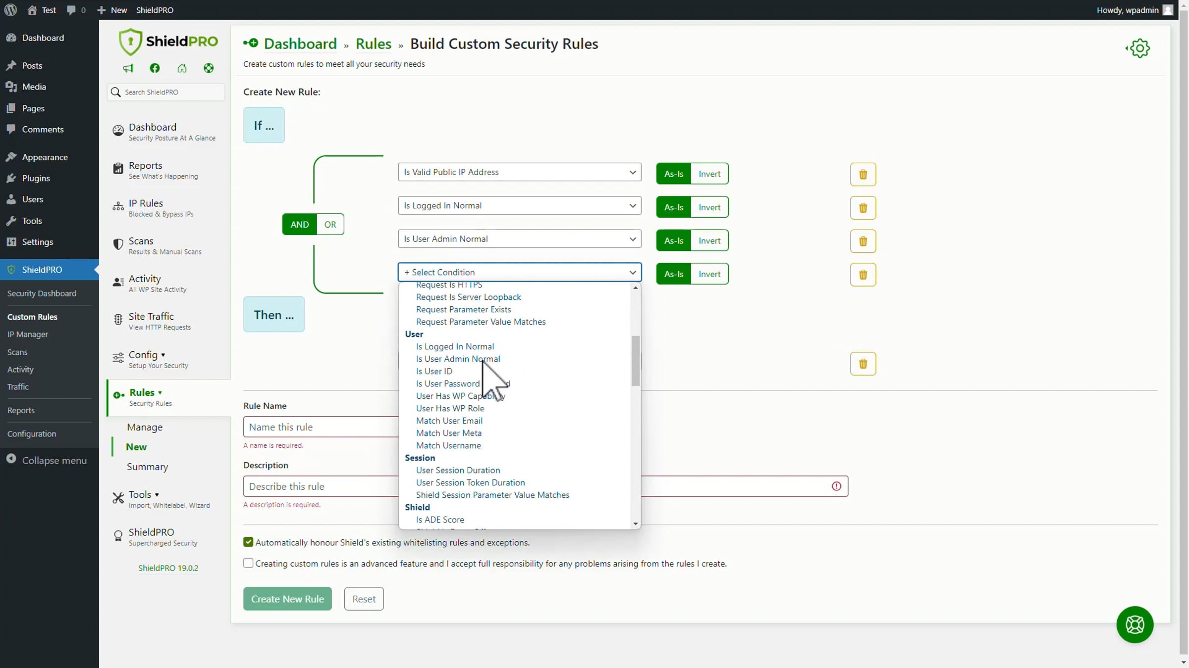Delete the Is User Admin Normal condition
Screen dimensions: 1189x668
click(x=863, y=241)
